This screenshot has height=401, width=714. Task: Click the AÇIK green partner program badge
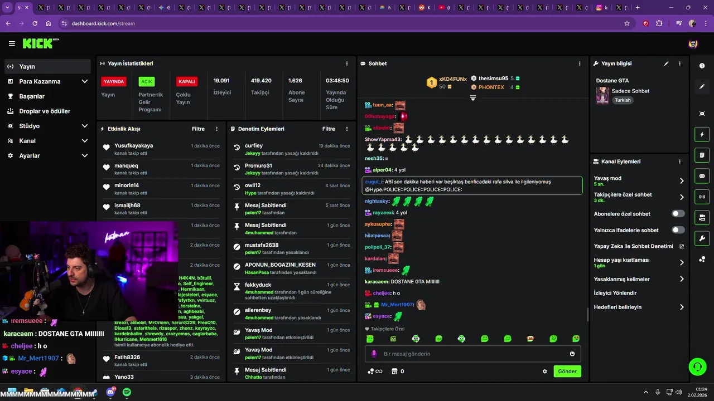[x=147, y=81]
